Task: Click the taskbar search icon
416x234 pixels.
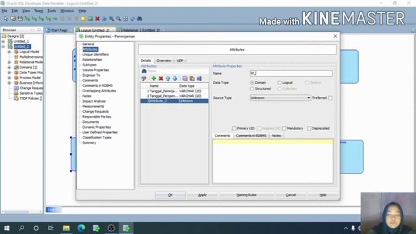Action: 21,228
